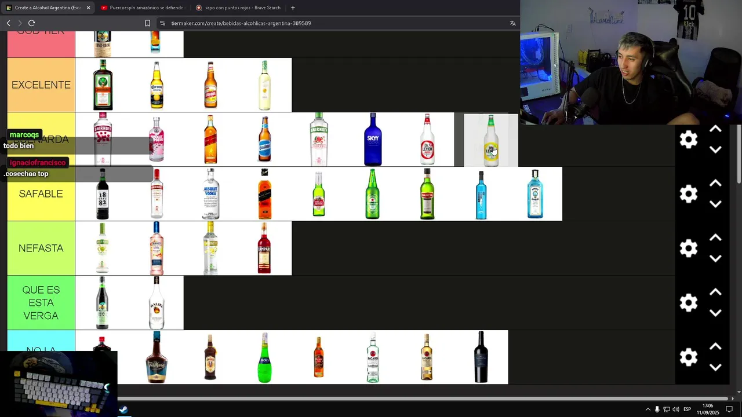Select the Dr Lemon bottle with red label
Viewport: 742px width, 417px height.
coord(427,140)
